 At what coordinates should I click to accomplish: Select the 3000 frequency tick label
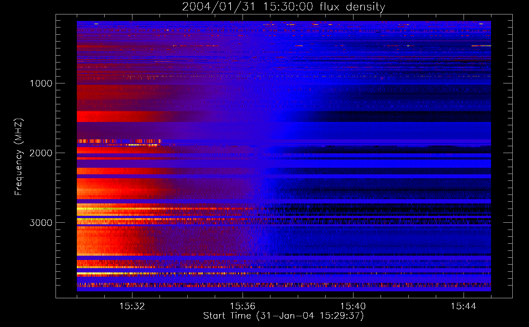point(41,223)
